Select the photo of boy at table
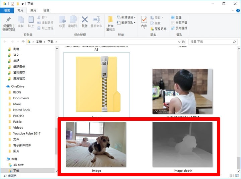 coord(182,91)
